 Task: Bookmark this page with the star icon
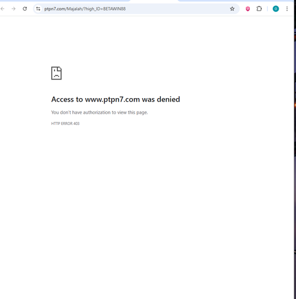232,9
